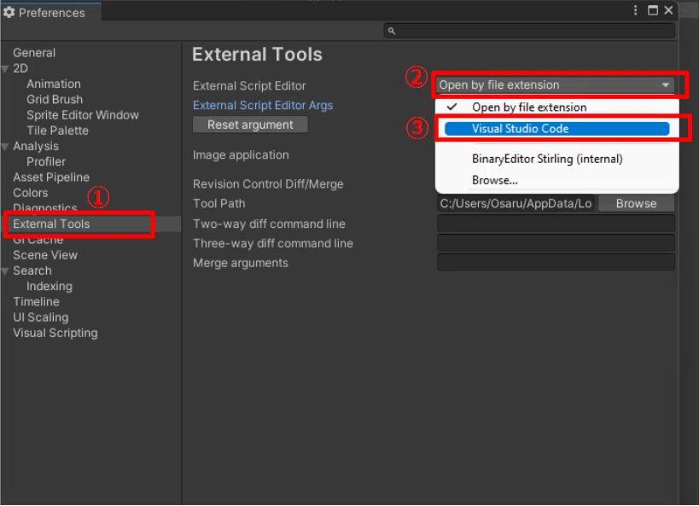699x506 pixels.
Task: Close the Preferences window
Action: point(668,10)
